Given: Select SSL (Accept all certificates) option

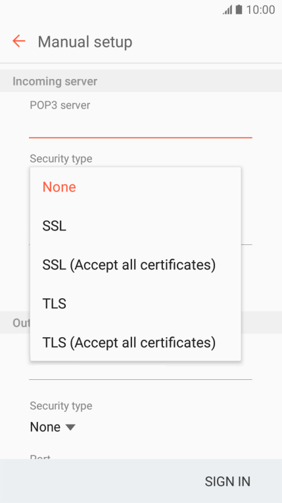Looking at the screenshot, I should coord(135,265).
